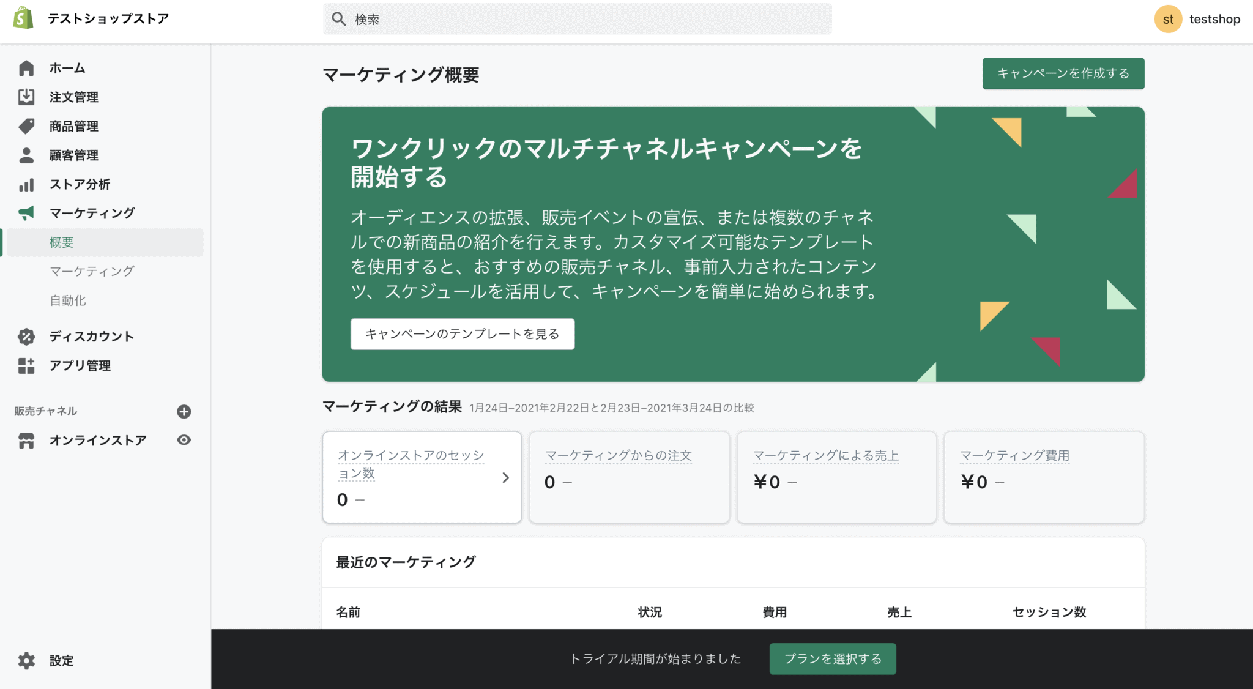Click the 商品管理 tag icon

click(x=26, y=126)
